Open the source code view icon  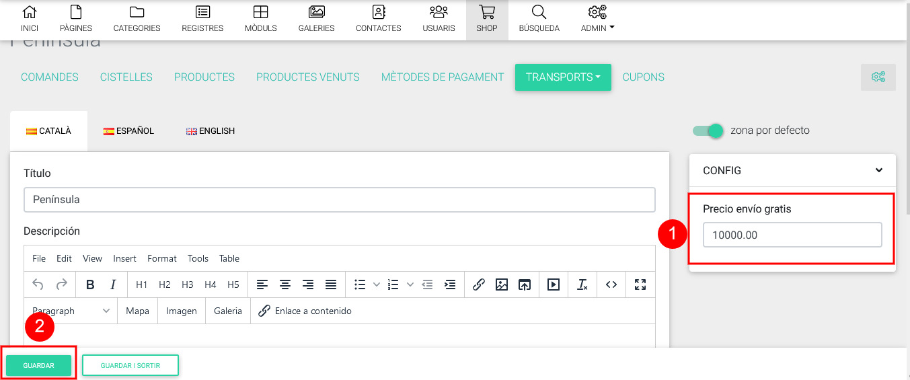pos(611,284)
